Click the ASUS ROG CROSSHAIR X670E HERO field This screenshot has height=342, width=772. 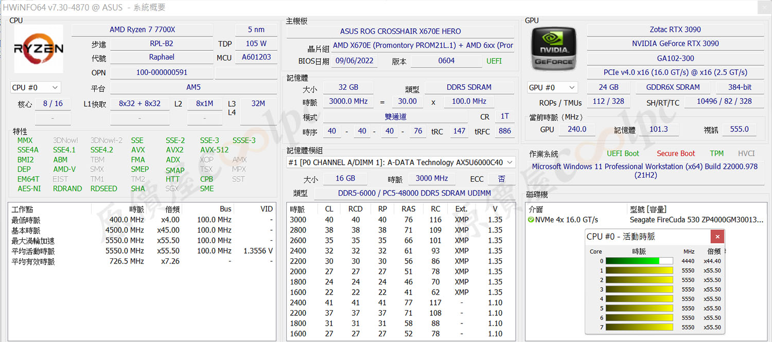click(x=400, y=31)
